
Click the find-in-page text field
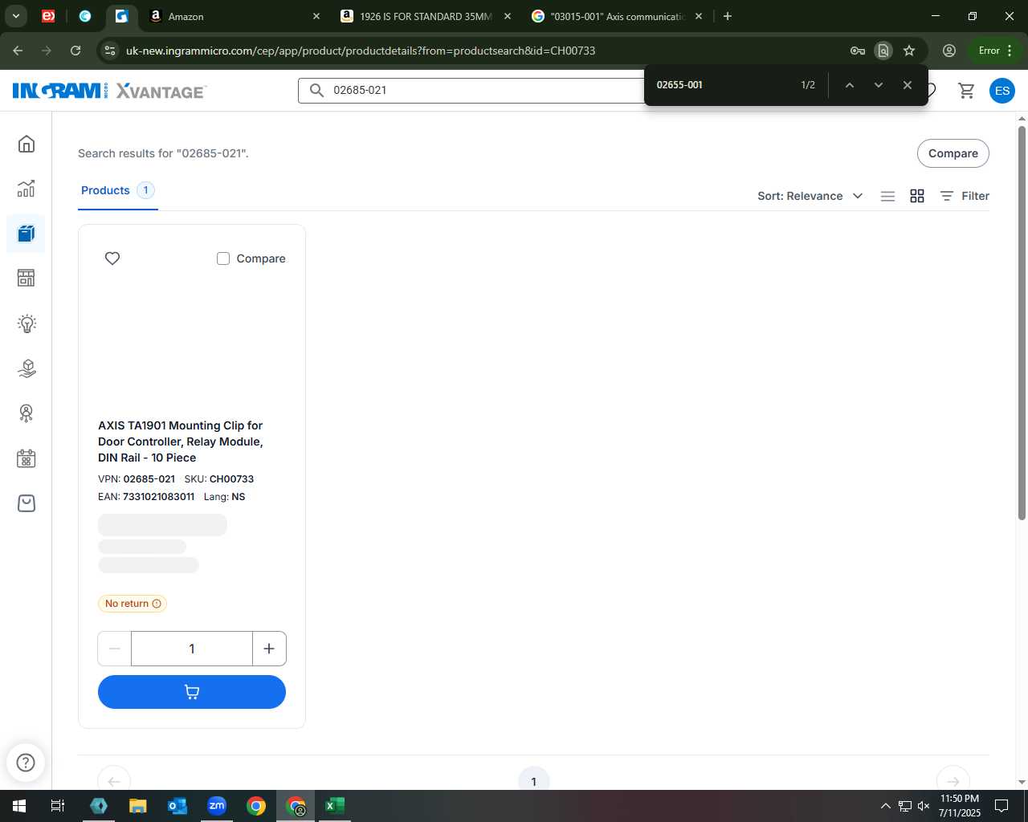pos(723,85)
